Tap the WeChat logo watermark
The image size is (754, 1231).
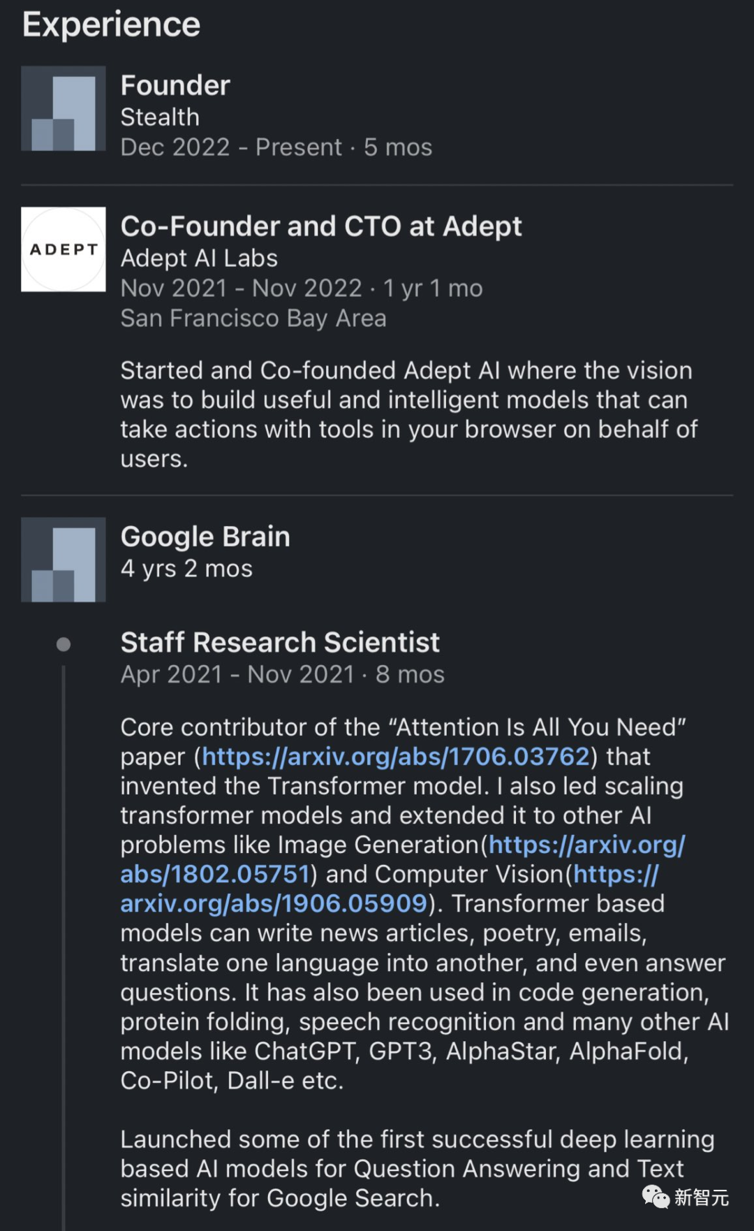656,1197
